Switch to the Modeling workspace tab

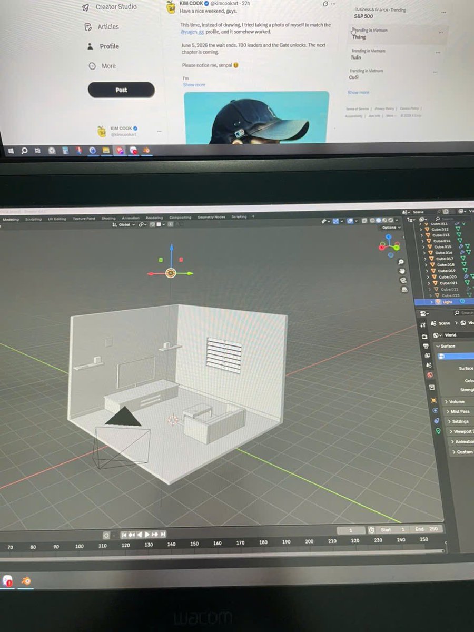pyautogui.click(x=11, y=219)
